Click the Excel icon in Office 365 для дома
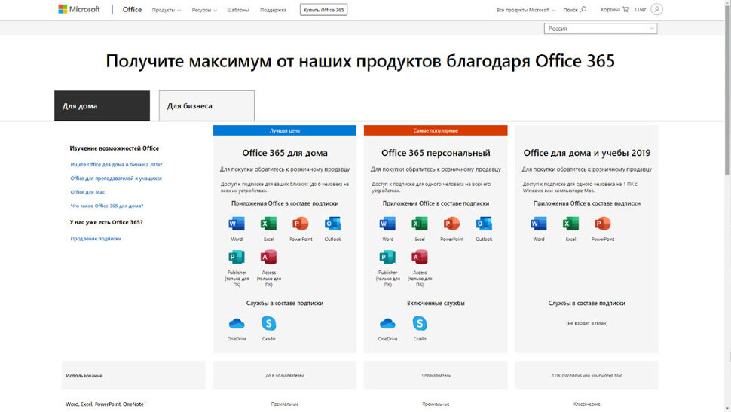Image resolution: width=731 pixels, height=412 pixels. [268, 224]
